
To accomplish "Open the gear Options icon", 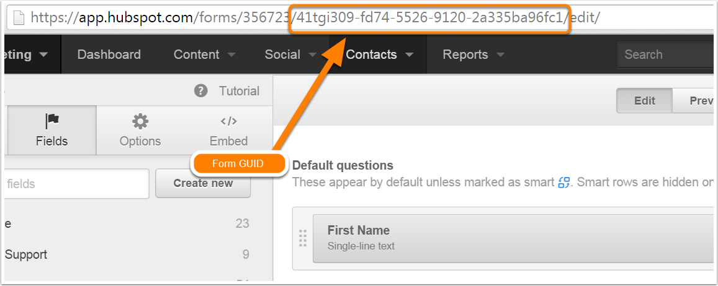I will (140, 121).
